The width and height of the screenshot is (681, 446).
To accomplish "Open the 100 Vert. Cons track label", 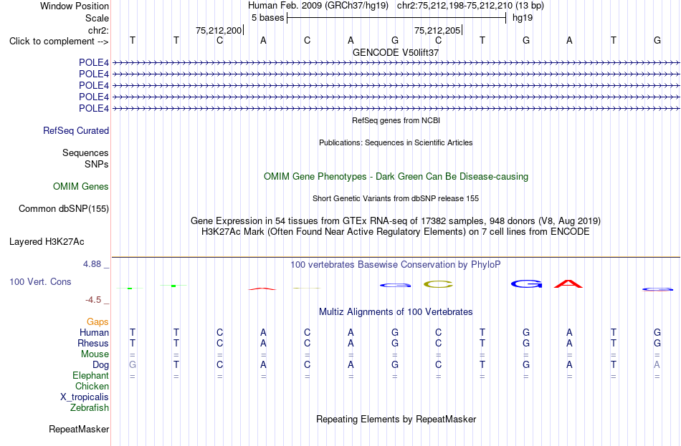I will tap(40, 282).
